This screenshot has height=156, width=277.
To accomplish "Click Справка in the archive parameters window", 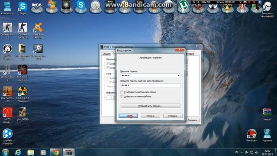I will [192, 120].
